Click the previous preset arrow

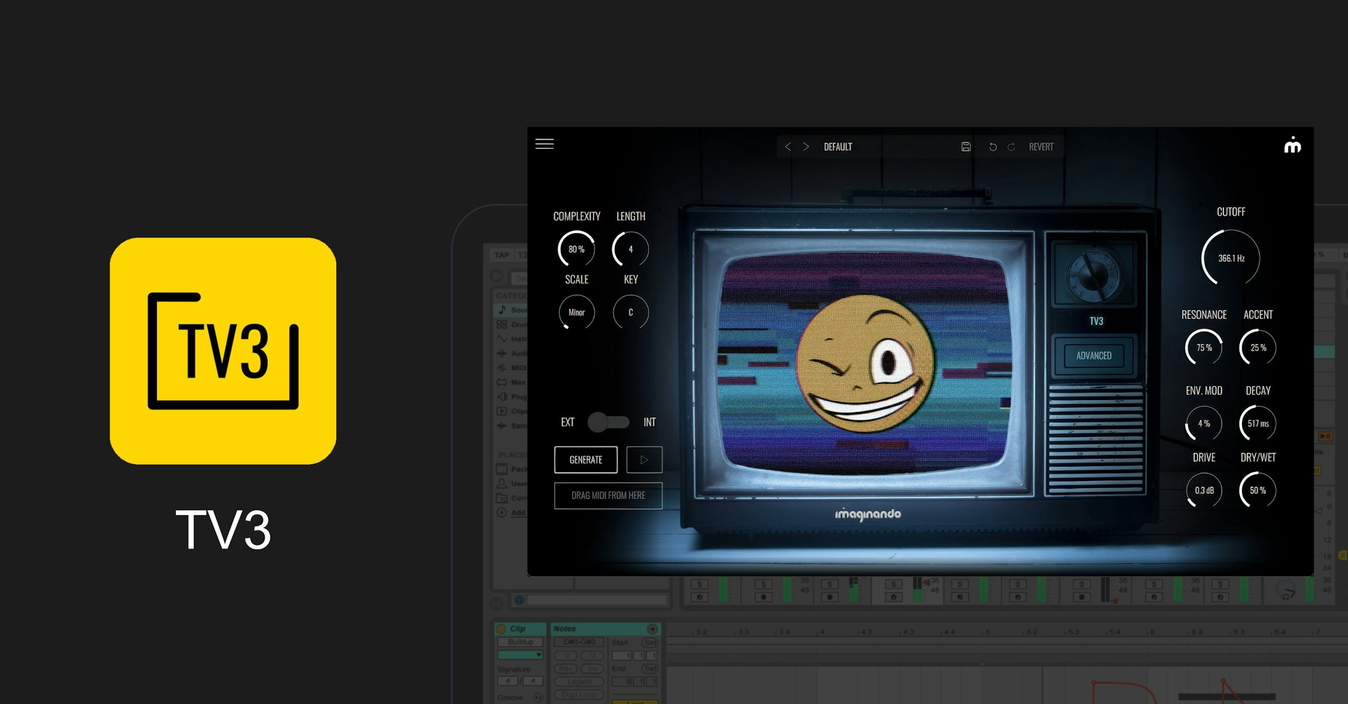click(787, 147)
